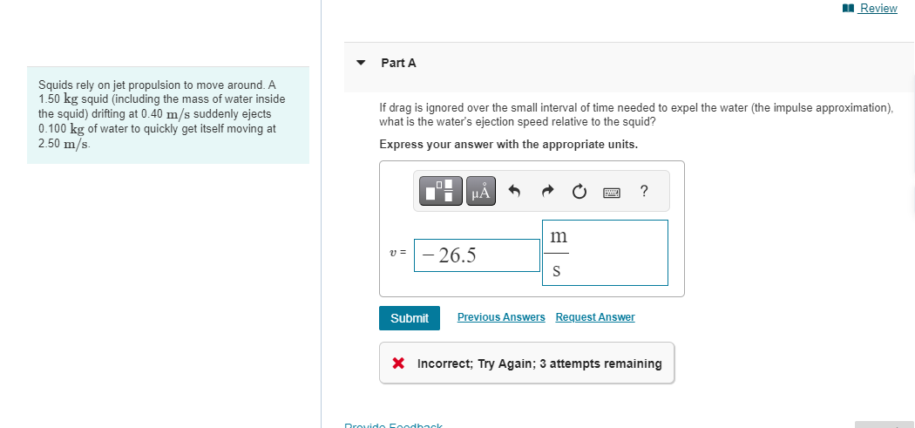Click the gray button at bottom right corner

(x=884, y=425)
